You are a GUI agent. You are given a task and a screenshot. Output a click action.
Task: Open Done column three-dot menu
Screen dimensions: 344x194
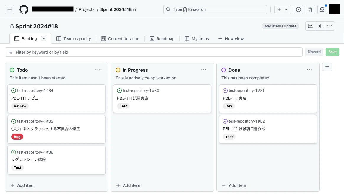pos(309,69)
